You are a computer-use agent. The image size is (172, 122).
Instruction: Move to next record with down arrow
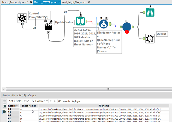pos(55,101)
